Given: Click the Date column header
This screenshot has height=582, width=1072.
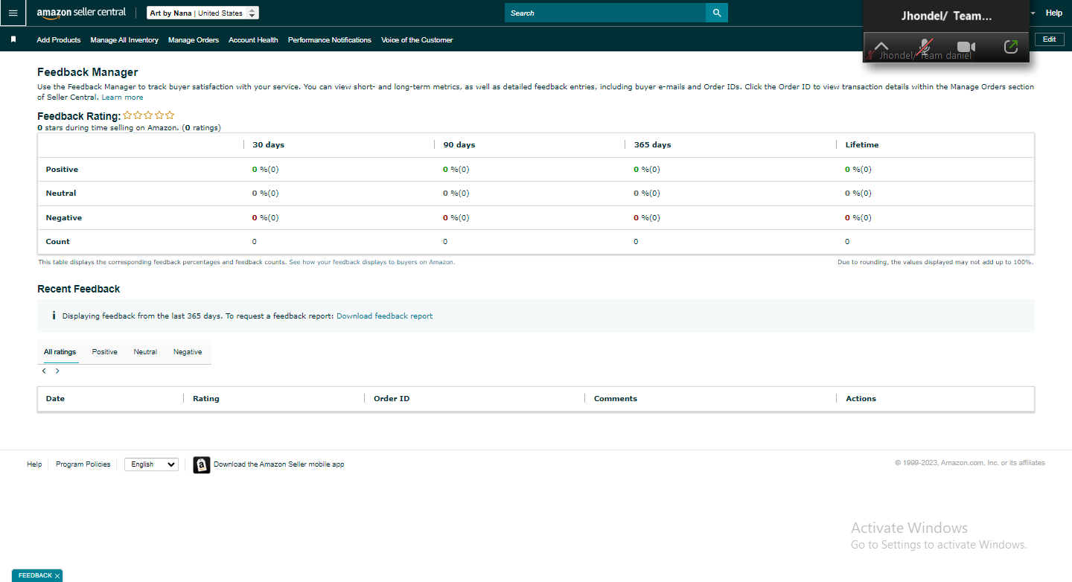Looking at the screenshot, I should 55,399.
